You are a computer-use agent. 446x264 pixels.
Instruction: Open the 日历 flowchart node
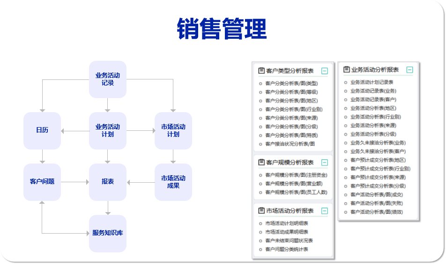42,130
